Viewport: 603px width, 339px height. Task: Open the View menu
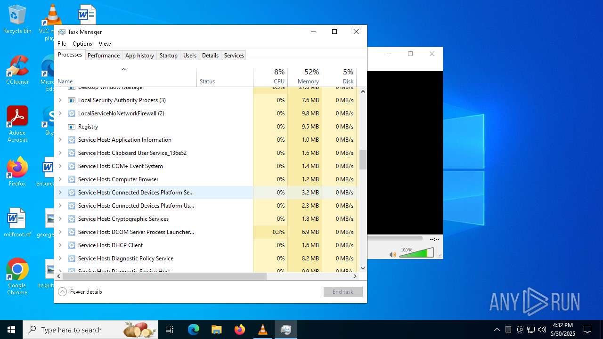pyautogui.click(x=105, y=44)
